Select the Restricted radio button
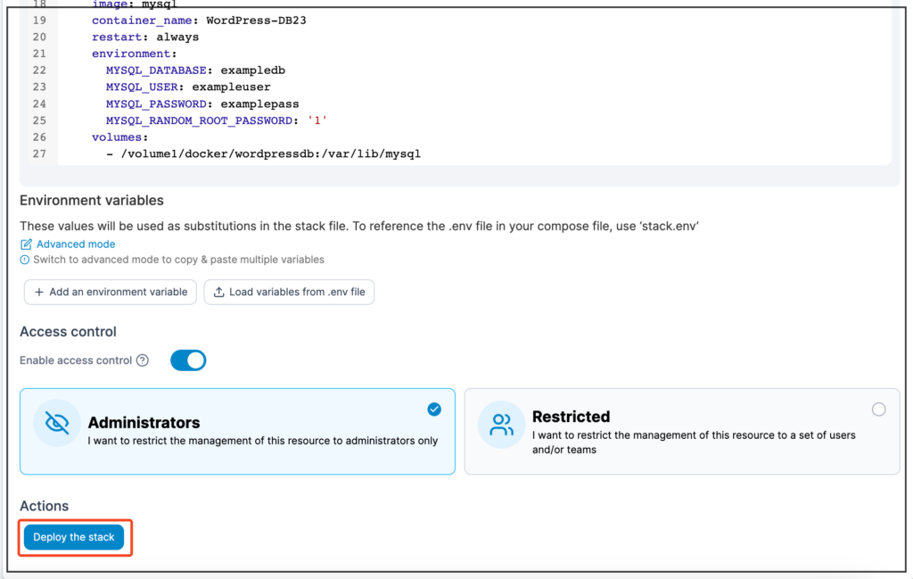The image size is (913, 579). tap(878, 409)
